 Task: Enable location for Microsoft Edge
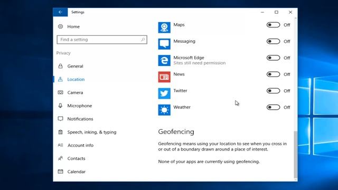pyautogui.click(x=273, y=58)
